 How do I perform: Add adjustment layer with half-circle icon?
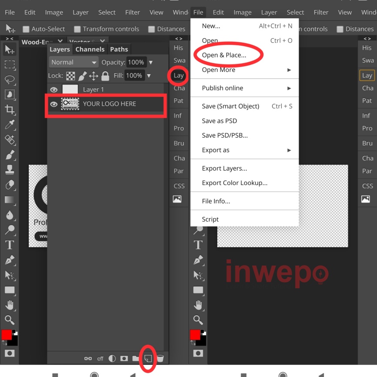(x=112, y=358)
